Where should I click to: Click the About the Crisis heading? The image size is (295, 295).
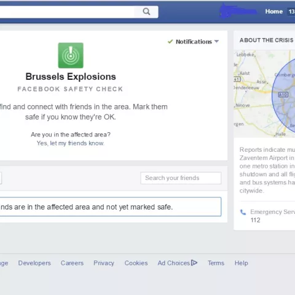click(x=267, y=40)
